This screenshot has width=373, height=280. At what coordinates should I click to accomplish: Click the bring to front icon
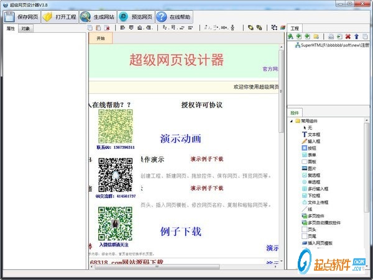[251, 28]
